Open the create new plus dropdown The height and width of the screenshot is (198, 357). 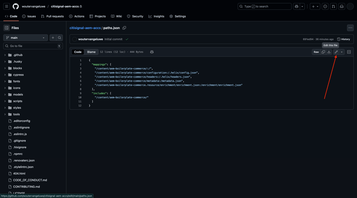315,6
